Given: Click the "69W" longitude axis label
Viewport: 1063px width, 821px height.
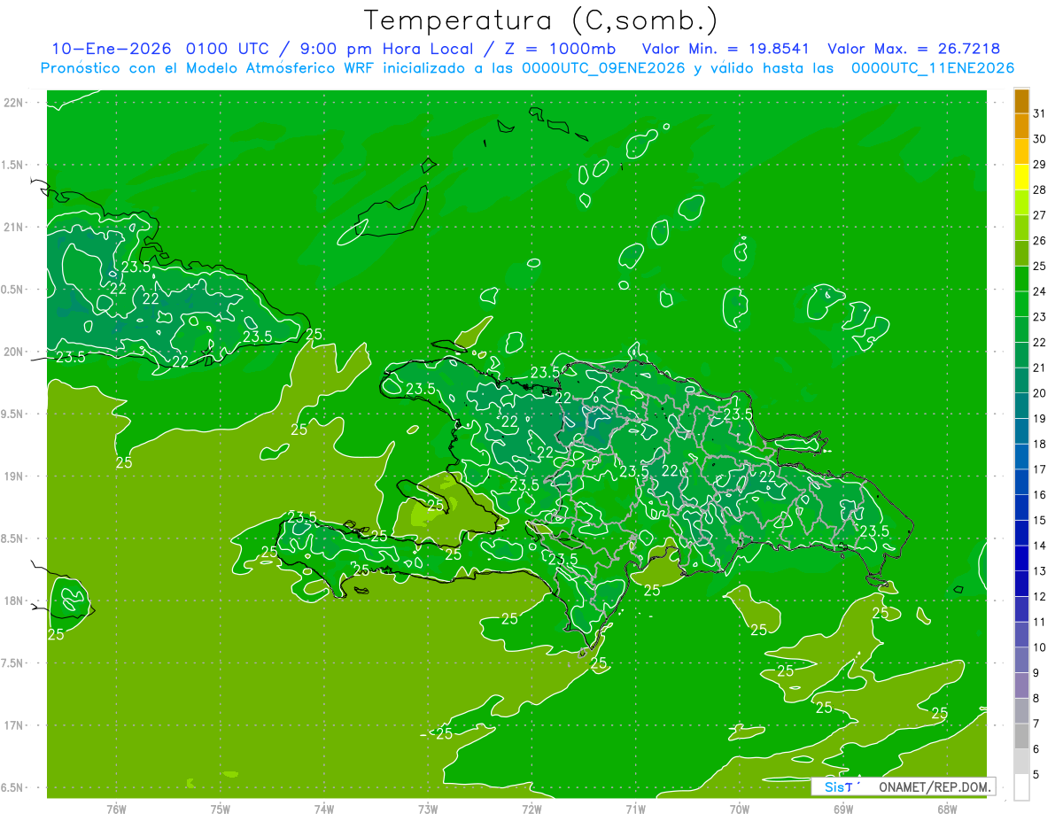Looking at the screenshot, I should pos(843,809).
